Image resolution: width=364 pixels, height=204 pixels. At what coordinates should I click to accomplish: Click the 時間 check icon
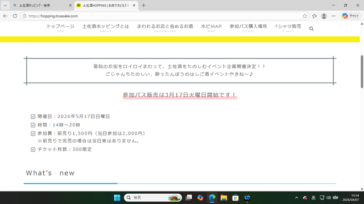point(33,125)
